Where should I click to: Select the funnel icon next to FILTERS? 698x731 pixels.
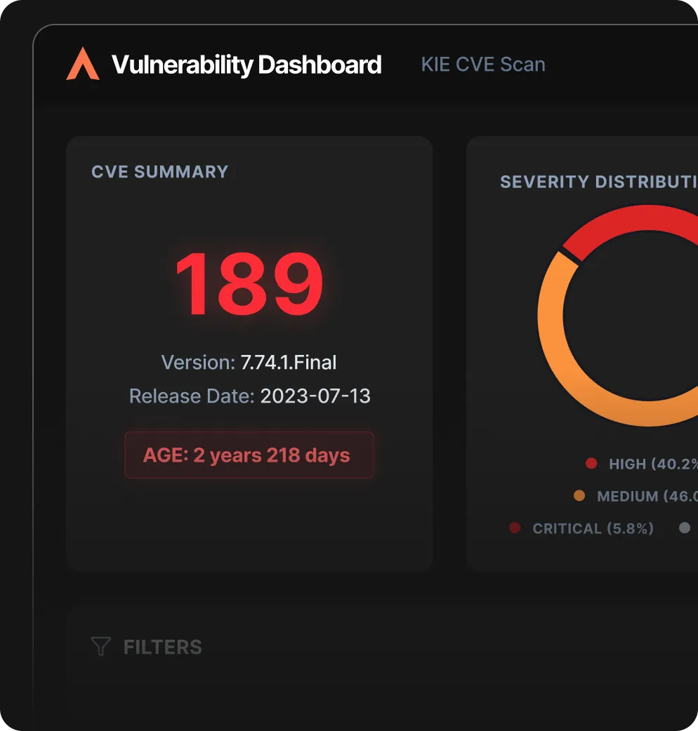100,646
